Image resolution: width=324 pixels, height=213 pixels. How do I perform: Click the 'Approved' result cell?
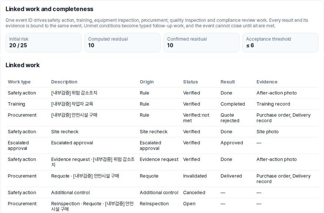pos(232,143)
